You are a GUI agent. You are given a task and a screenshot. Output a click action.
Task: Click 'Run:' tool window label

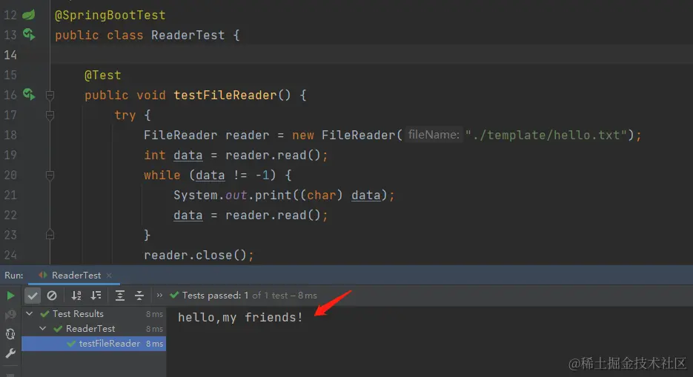point(13,276)
